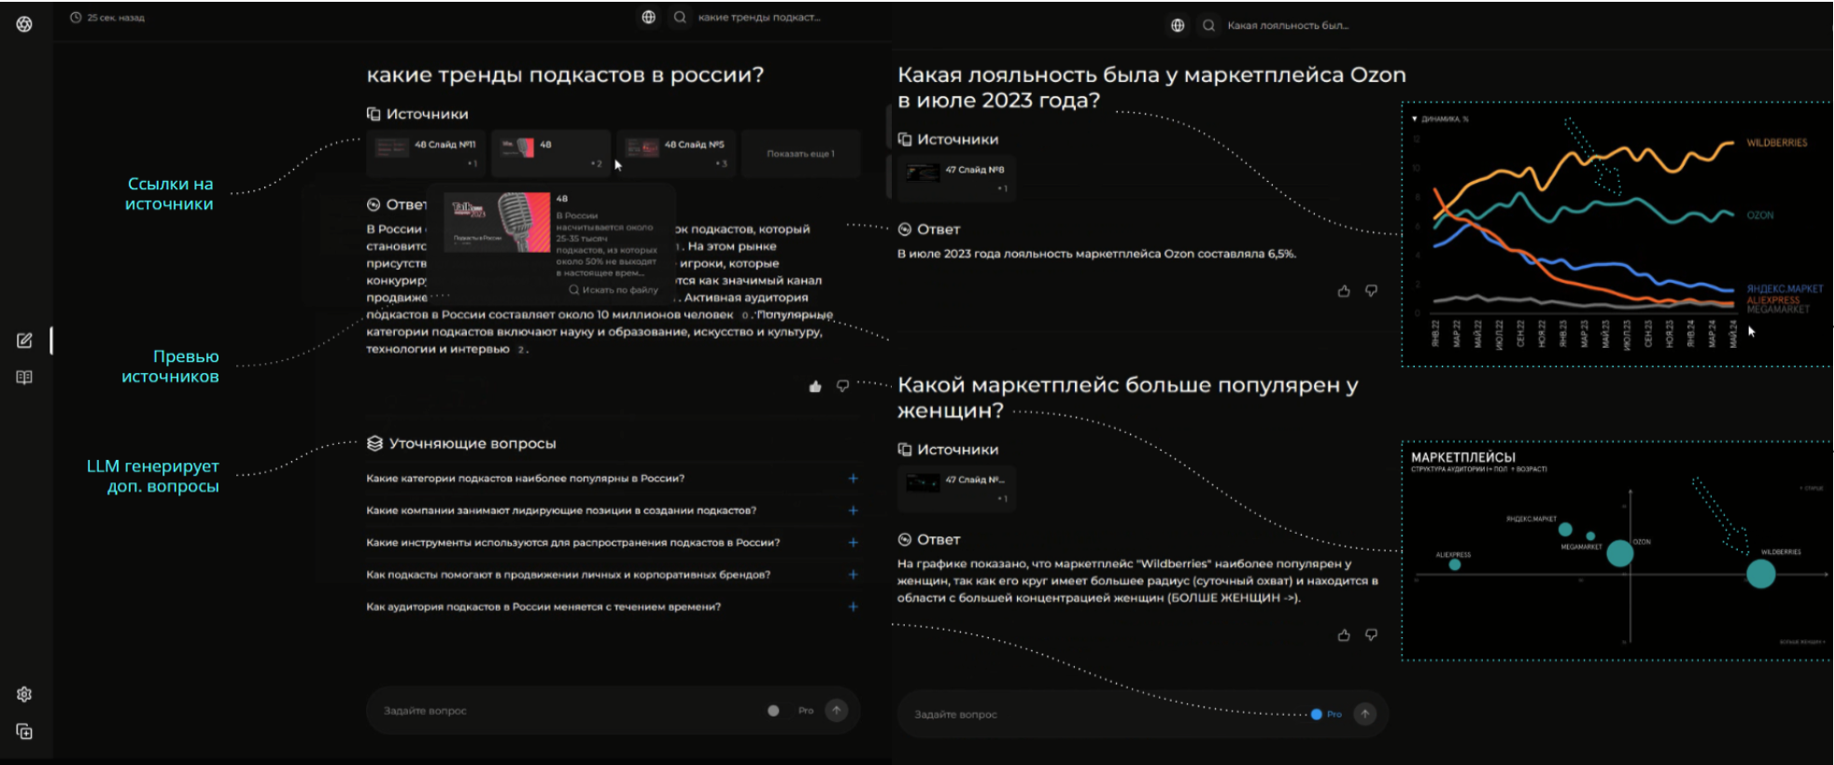Image resolution: width=1834 pixels, height=765 pixels.
Task: Click 'Искать по файлу' in source preview popup
Action: coord(614,290)
